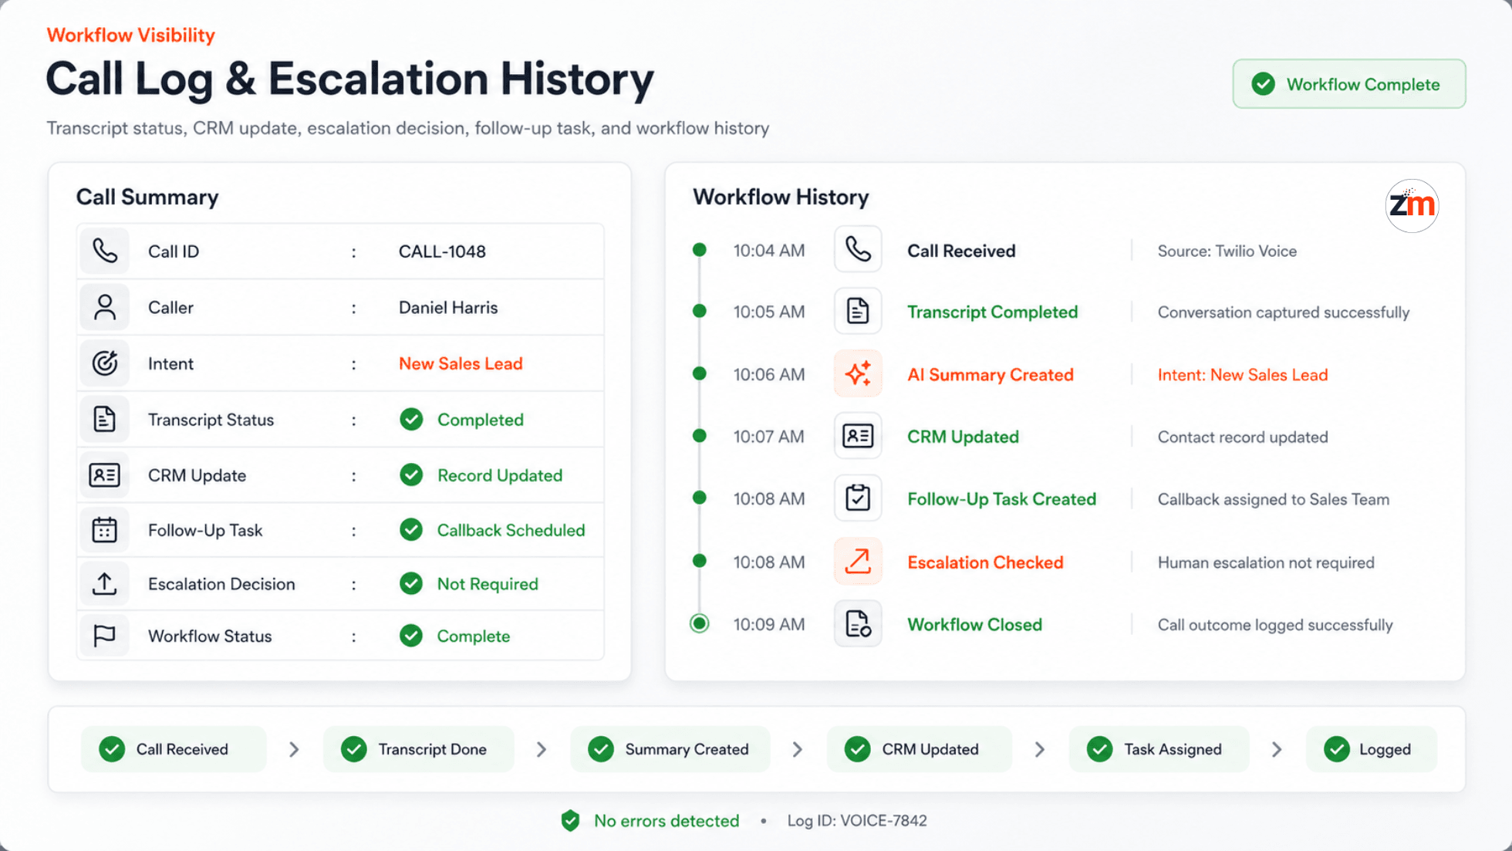1512x851 pixels.
Task: Click the AI Summary Created event title
Action: coord(990,374)
